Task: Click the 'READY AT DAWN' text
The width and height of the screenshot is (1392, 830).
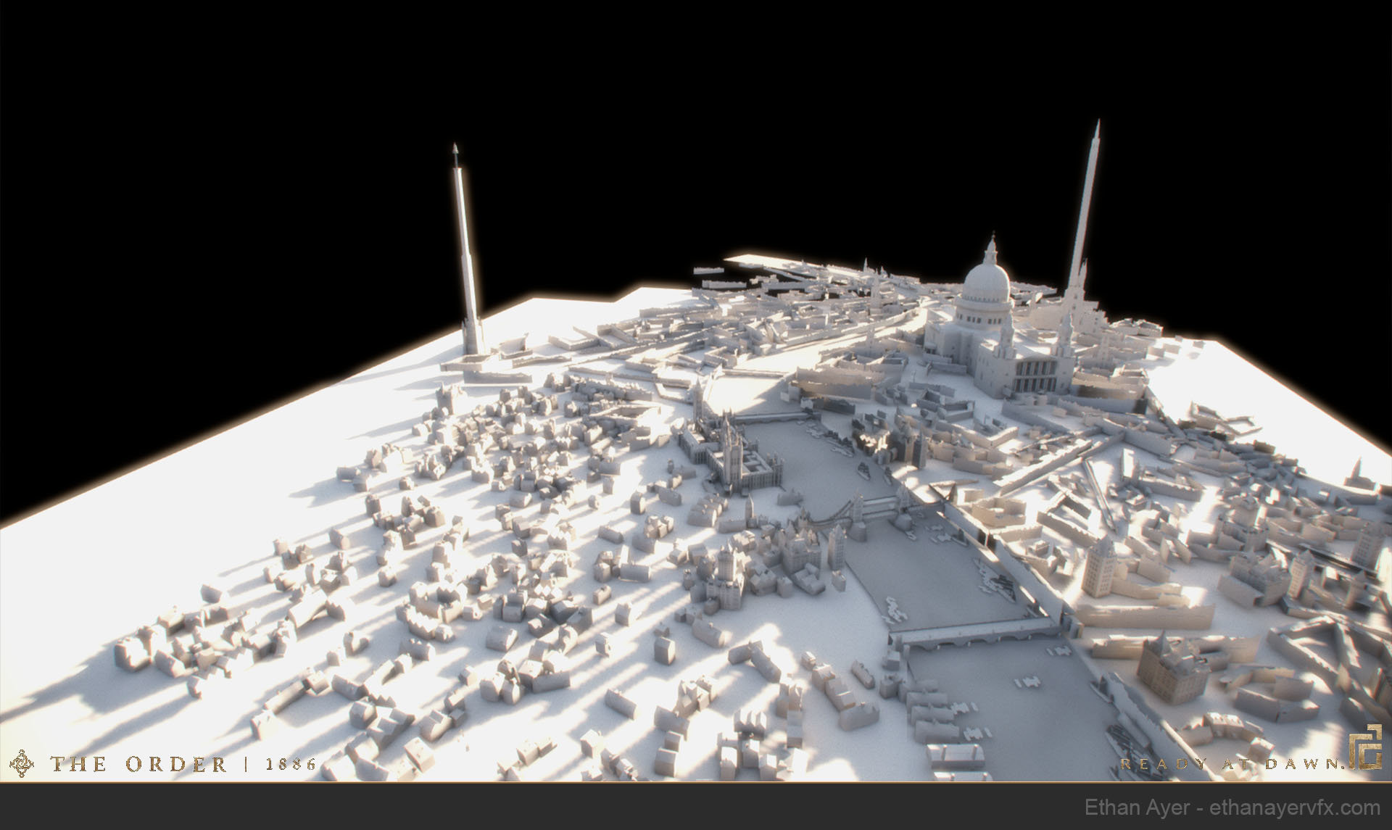Action: coord(1232,764)
